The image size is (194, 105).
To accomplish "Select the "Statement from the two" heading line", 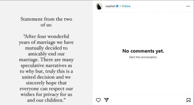I will (46, 19).
